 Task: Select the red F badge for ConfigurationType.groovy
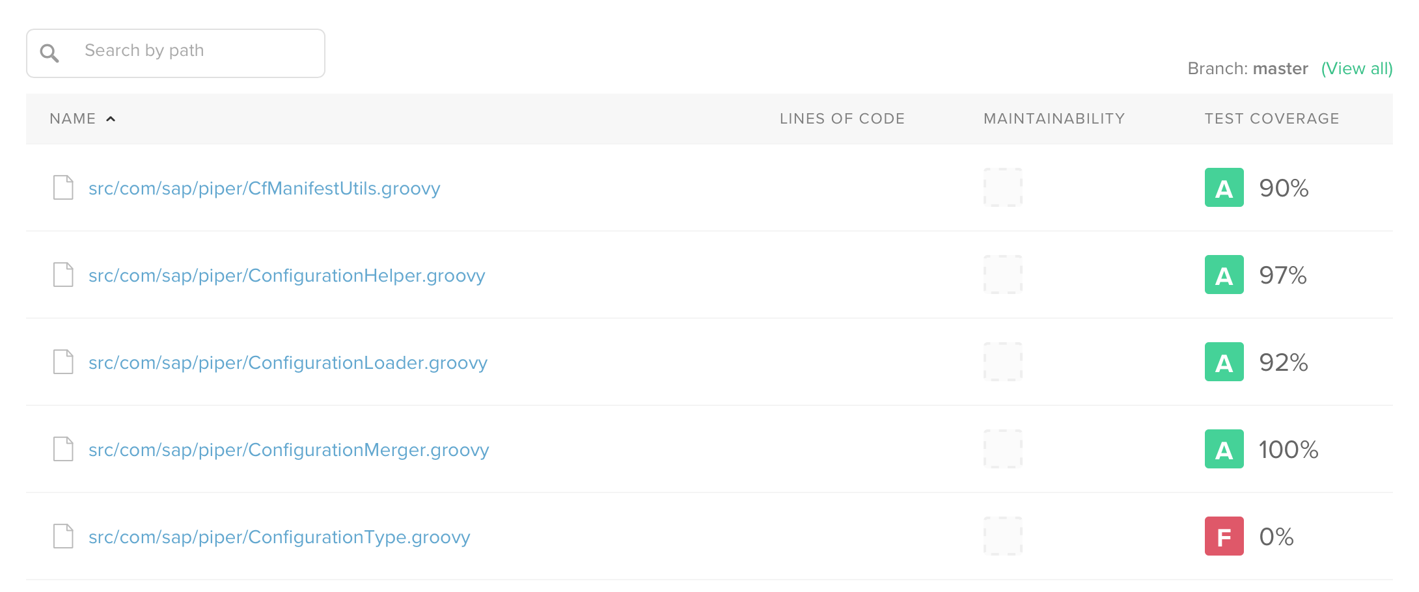coord(1224,536)
